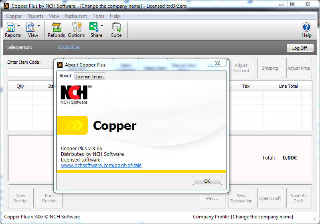The width and height of the screenshot is (320, 224).
Task: Click the About dialog title icon
Action: click(x=60, y=65)
